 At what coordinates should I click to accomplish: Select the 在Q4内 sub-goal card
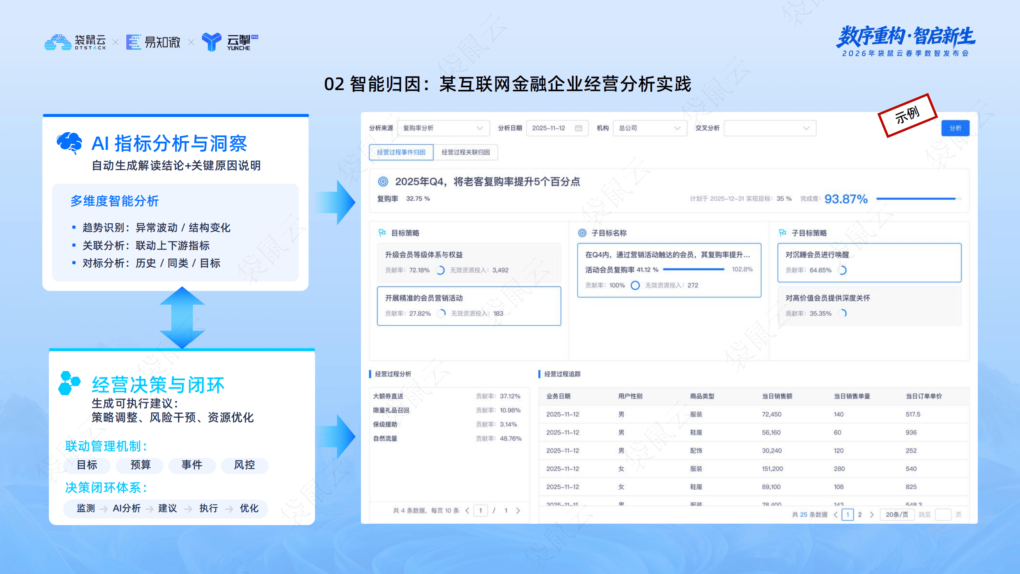tap(669, 270)
